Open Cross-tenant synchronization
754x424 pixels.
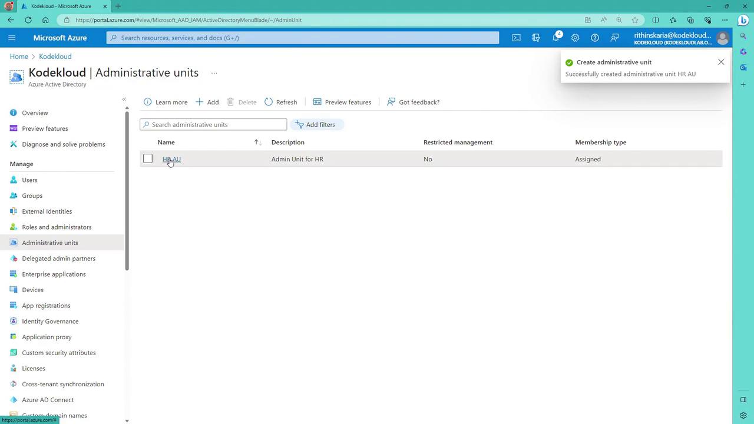63,384
